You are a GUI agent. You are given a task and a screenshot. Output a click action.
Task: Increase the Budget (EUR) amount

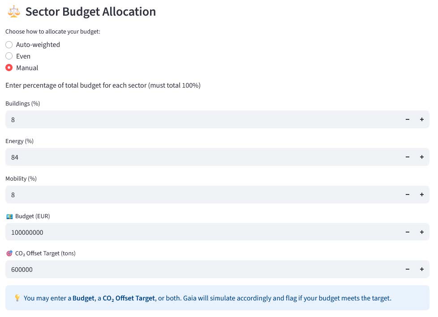(x=421, y=232)
